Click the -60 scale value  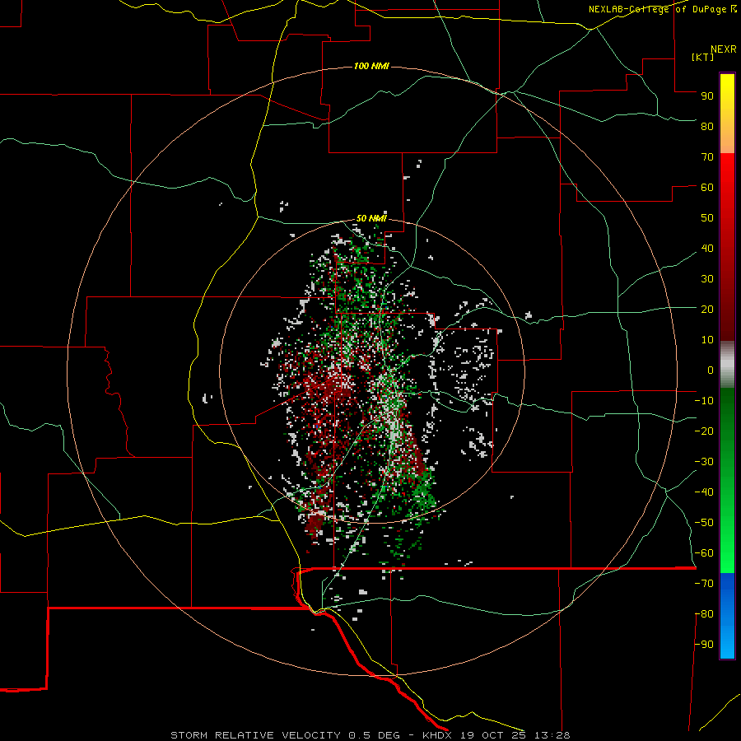pos(704,553)
